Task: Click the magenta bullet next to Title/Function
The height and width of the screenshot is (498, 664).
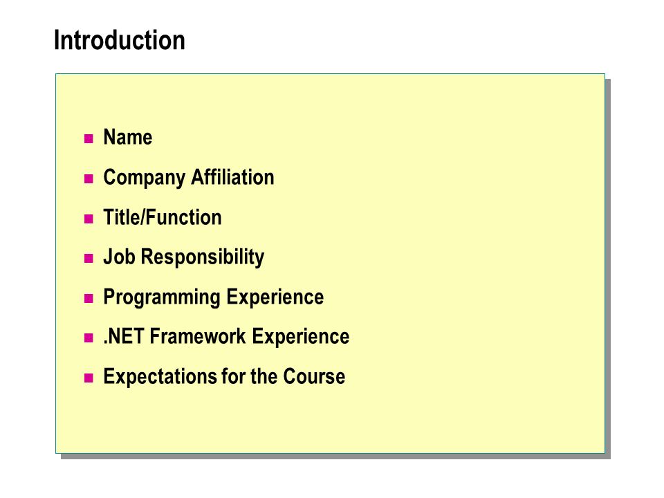Action: click(x=89, y=219)
